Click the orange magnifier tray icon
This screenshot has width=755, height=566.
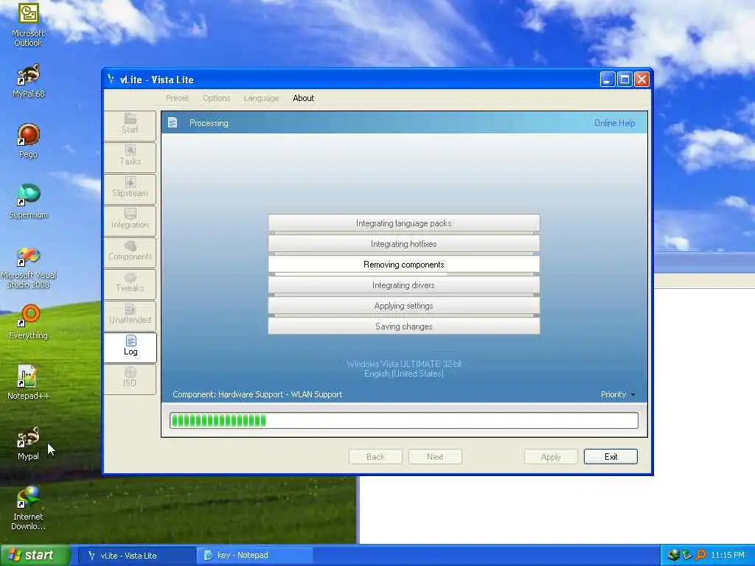(700, 555)
